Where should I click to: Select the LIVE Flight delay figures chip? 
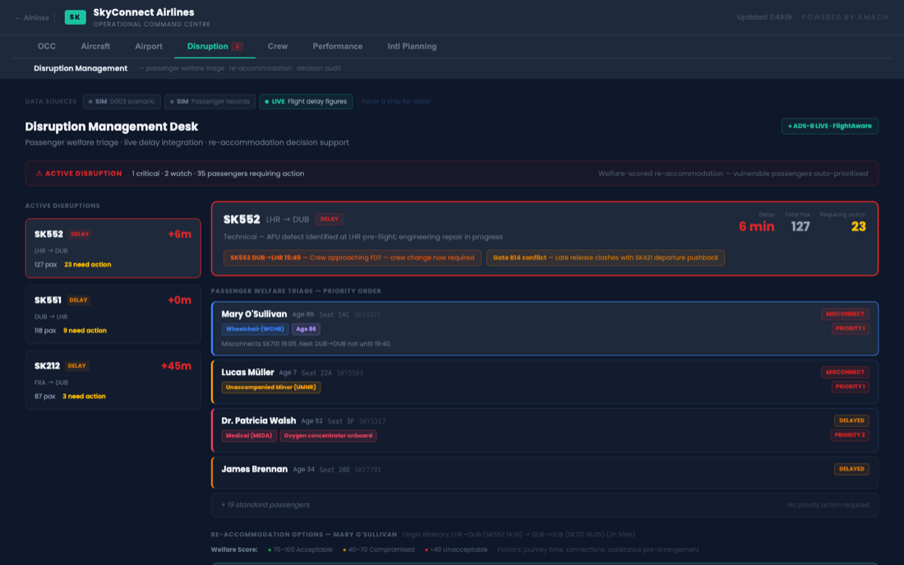click(306, 102)
